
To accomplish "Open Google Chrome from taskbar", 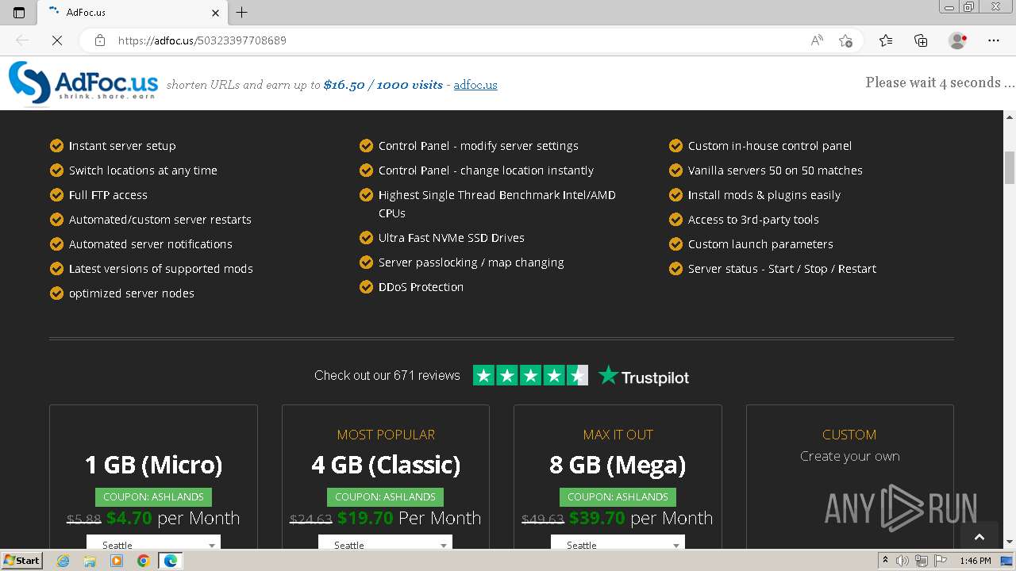I will coord(143,561).
